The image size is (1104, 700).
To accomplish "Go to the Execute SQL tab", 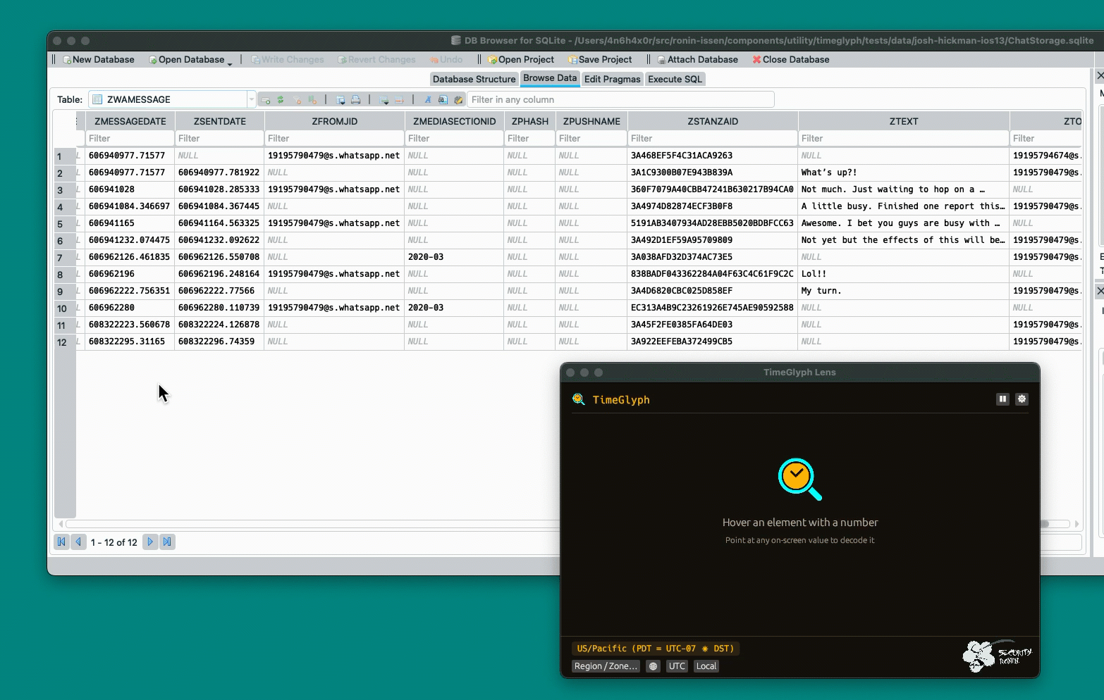I will click(x=675, y=79).
